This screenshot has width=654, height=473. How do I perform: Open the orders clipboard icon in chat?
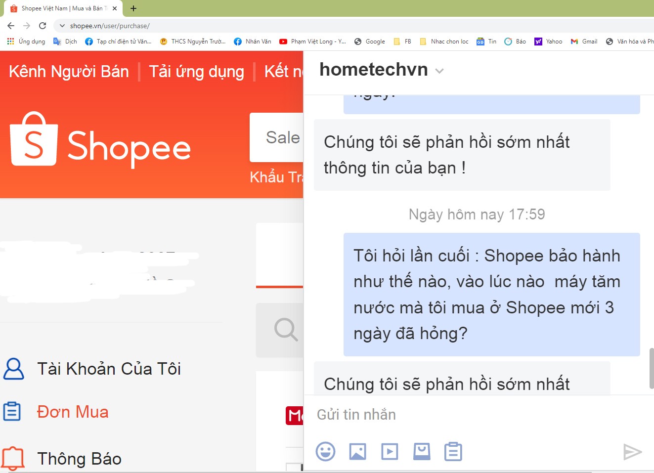click(x=453, y=451)
